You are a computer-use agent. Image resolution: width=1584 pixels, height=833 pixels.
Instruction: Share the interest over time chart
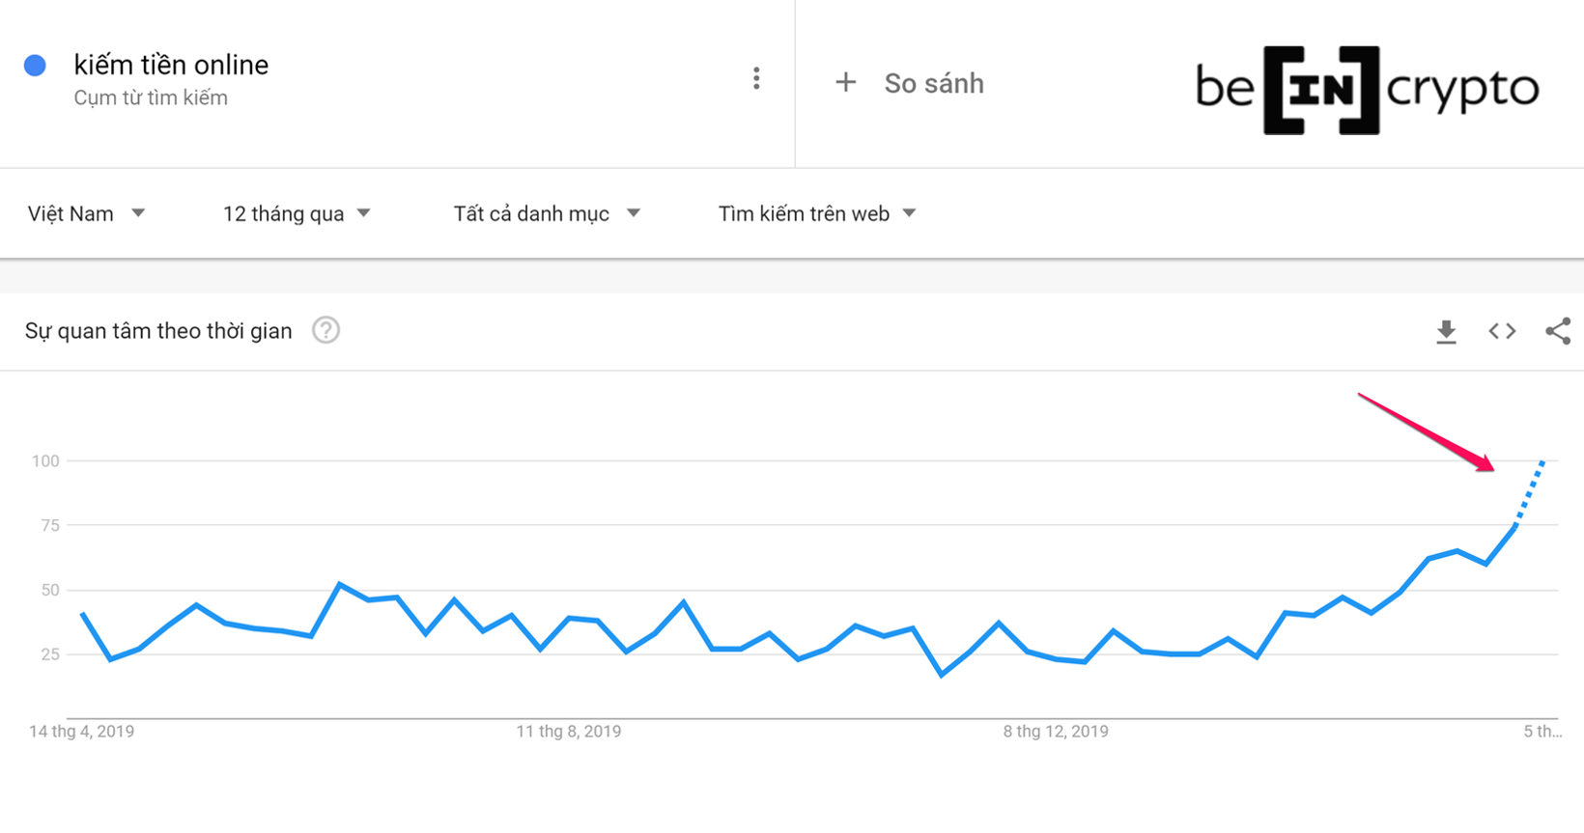point(1557,332)
